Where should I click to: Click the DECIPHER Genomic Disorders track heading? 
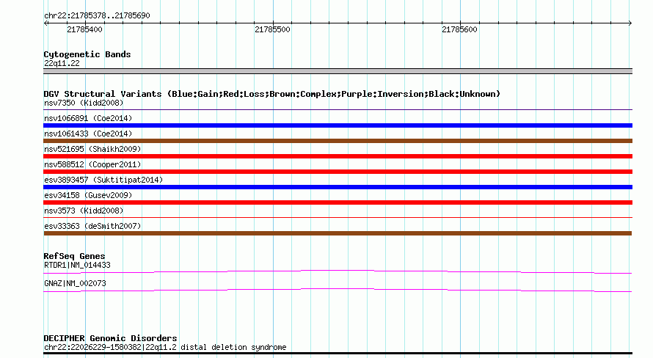tap(110, 338)
